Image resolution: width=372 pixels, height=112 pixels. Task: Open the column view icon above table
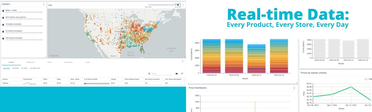(177, 74)
